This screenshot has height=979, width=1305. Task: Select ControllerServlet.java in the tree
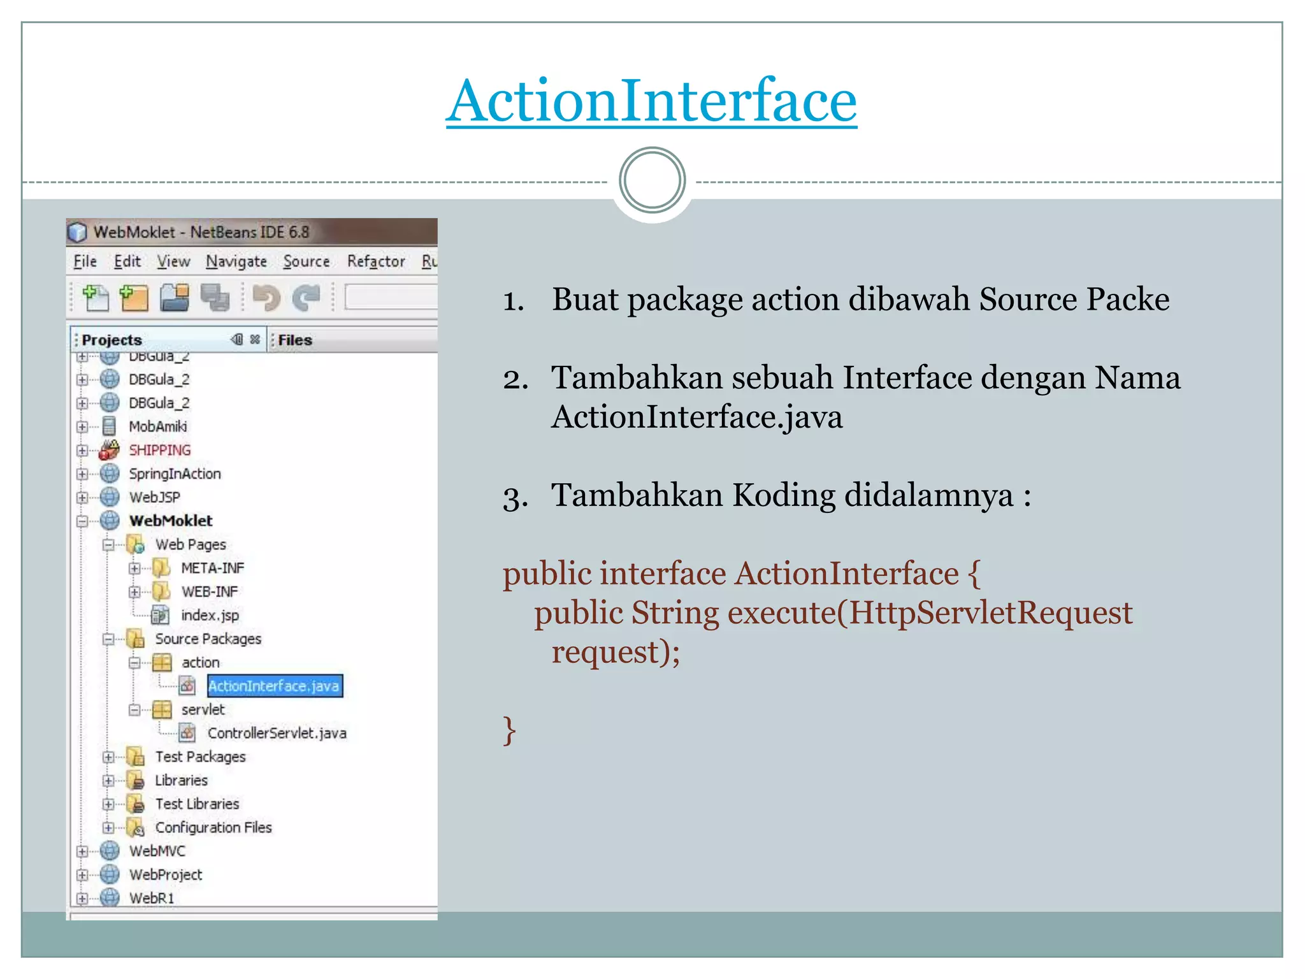pos(277,733)
